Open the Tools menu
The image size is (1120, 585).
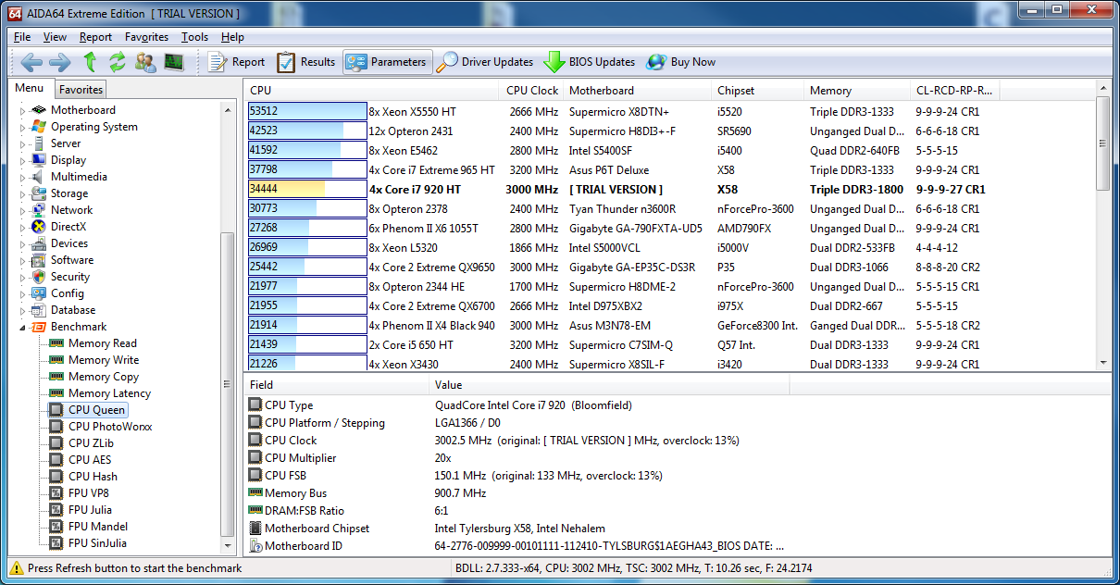click(194, 37)
